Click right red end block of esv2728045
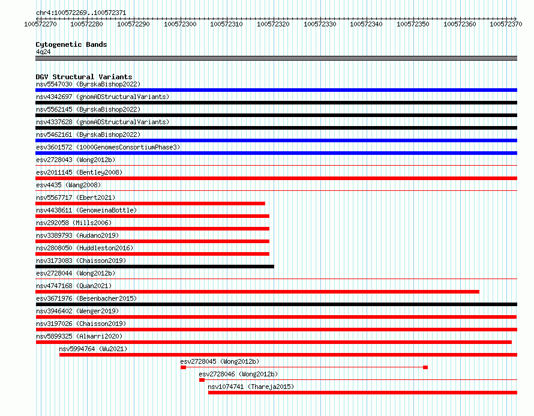The image size is (534, 416). click(425, 367)
